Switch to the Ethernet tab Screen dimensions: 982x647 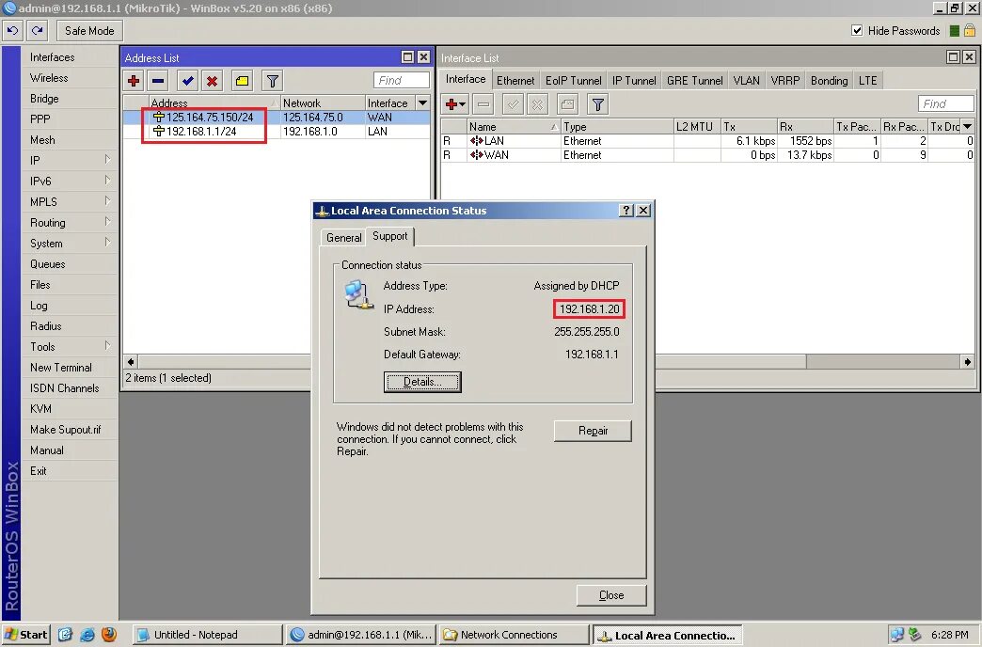(x=515, y=80)
